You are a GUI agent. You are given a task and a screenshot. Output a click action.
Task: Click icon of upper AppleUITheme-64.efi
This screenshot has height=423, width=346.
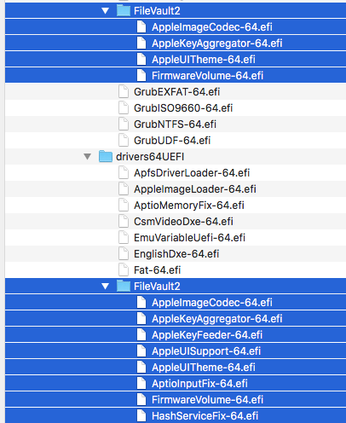141,60
